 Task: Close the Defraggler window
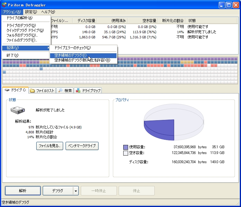click(x=236, y=5)
